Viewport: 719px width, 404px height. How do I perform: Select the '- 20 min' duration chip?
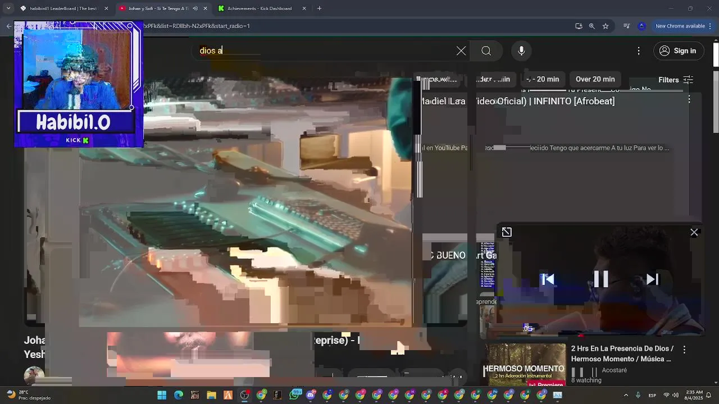pyautogui.click(x=543, y=79)
